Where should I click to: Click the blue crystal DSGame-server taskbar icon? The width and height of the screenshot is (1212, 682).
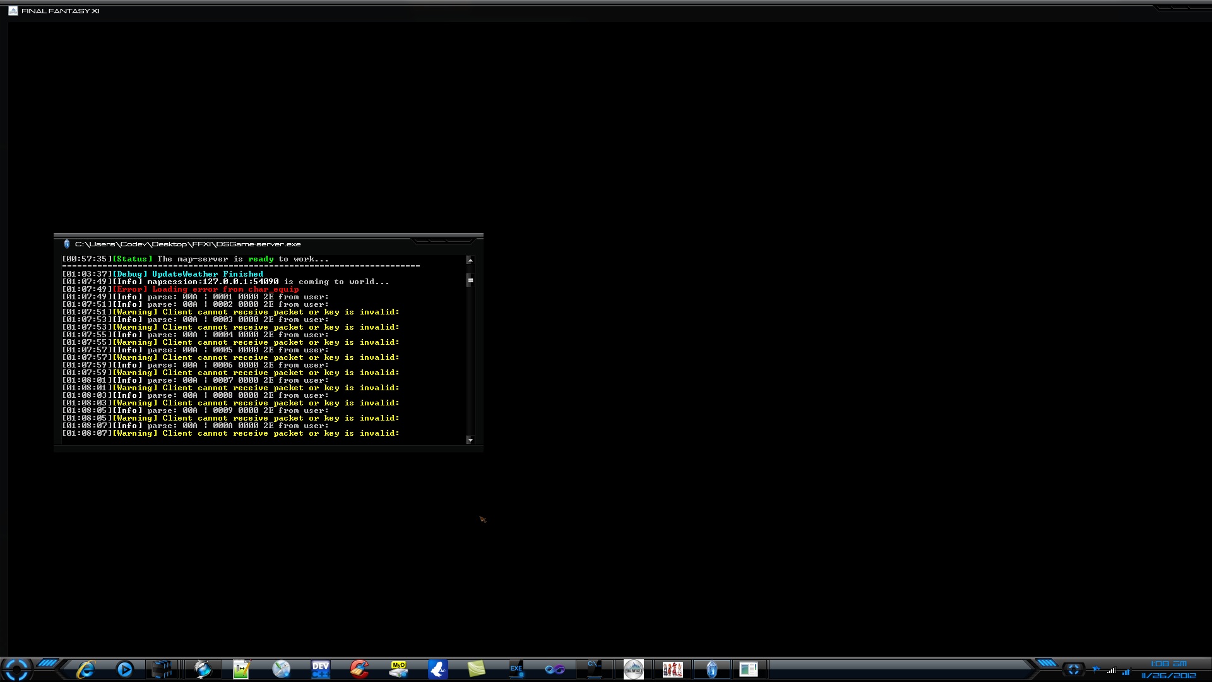711,669
